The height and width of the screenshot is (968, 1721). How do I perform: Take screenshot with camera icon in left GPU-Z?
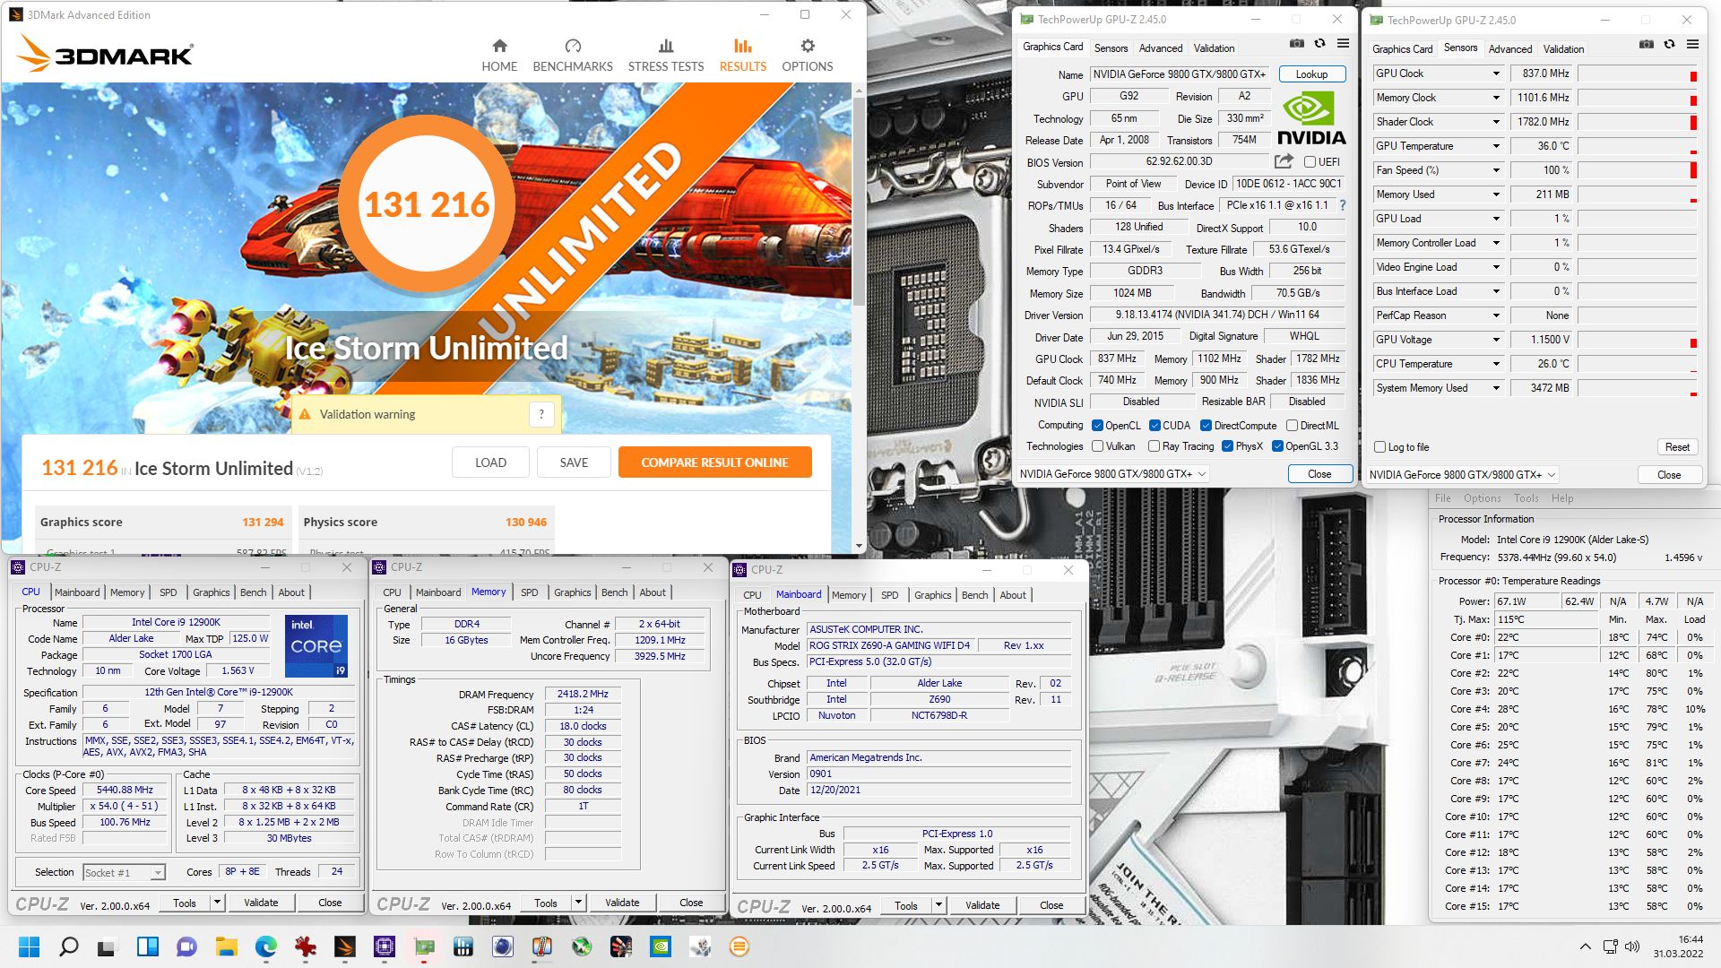click(1297, 43)
